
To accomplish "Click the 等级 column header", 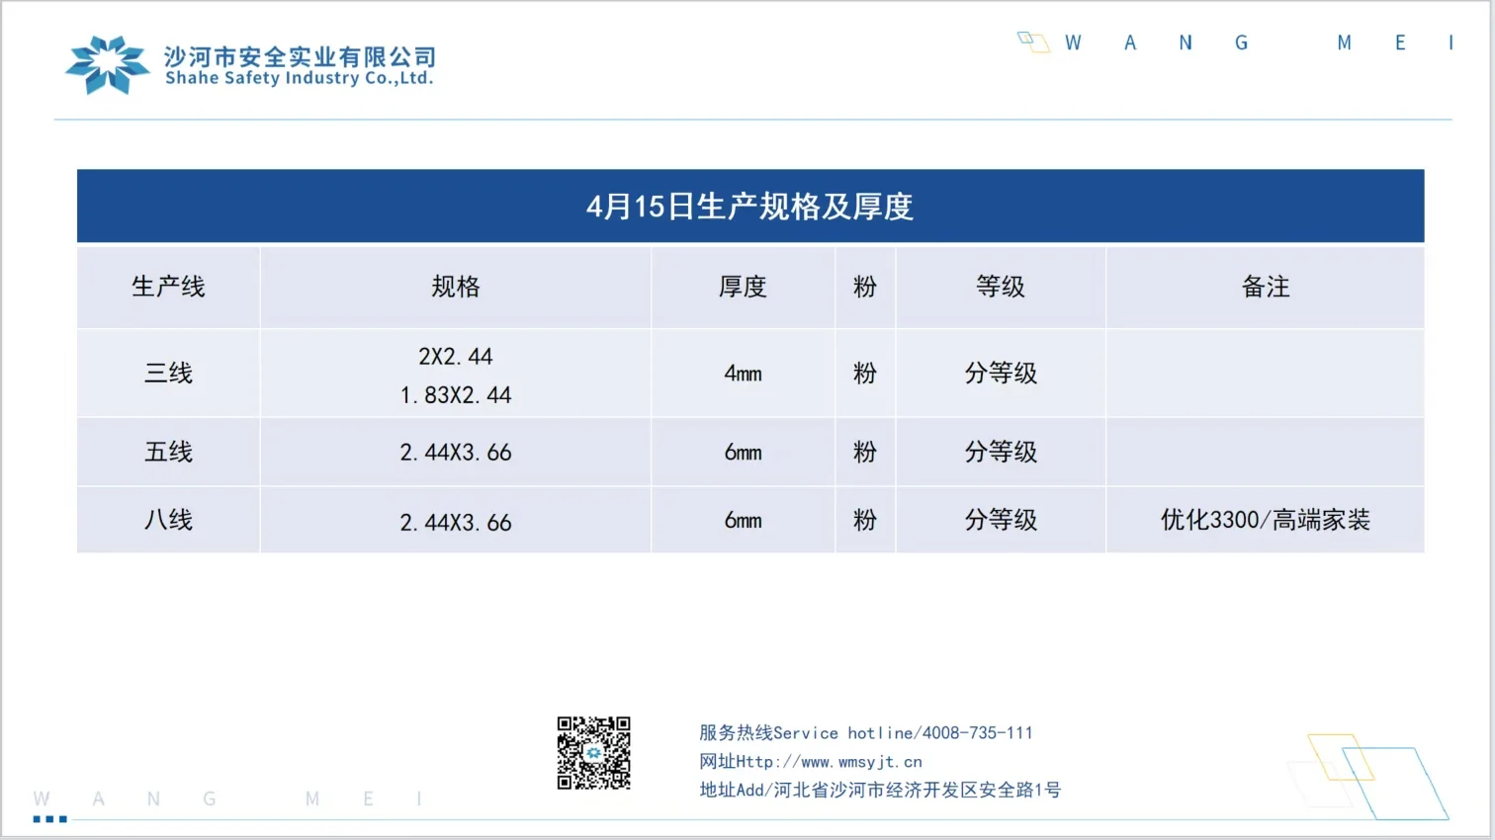I will pyautogui.click(x=1001, y=287).
